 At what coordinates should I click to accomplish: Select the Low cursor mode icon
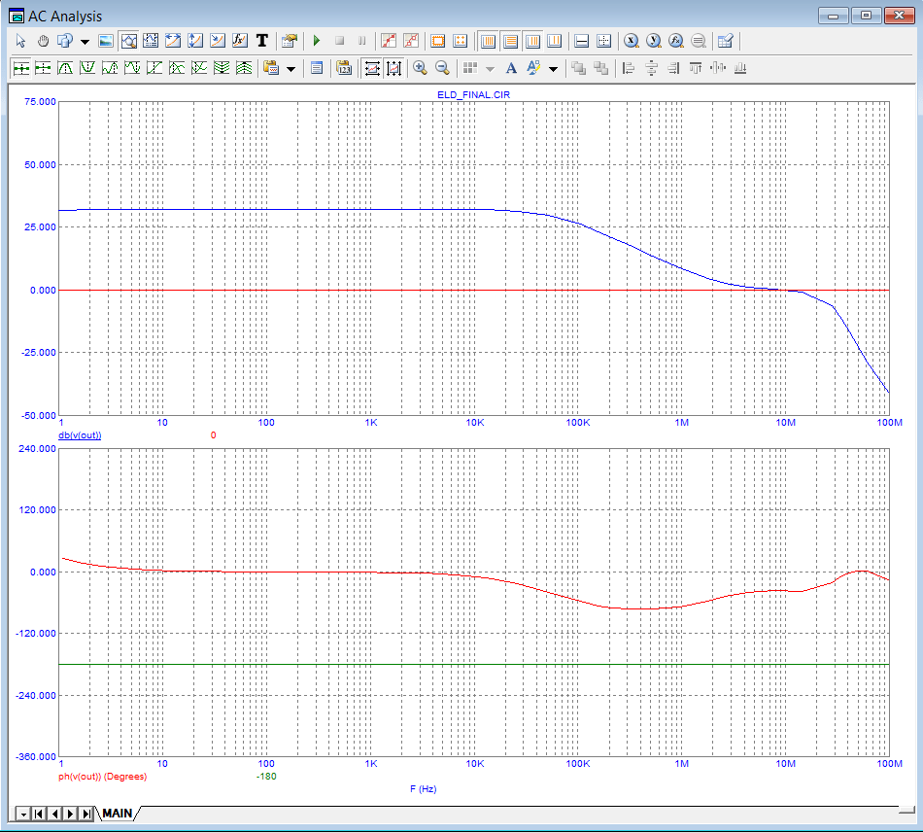[x=132, y=68]
